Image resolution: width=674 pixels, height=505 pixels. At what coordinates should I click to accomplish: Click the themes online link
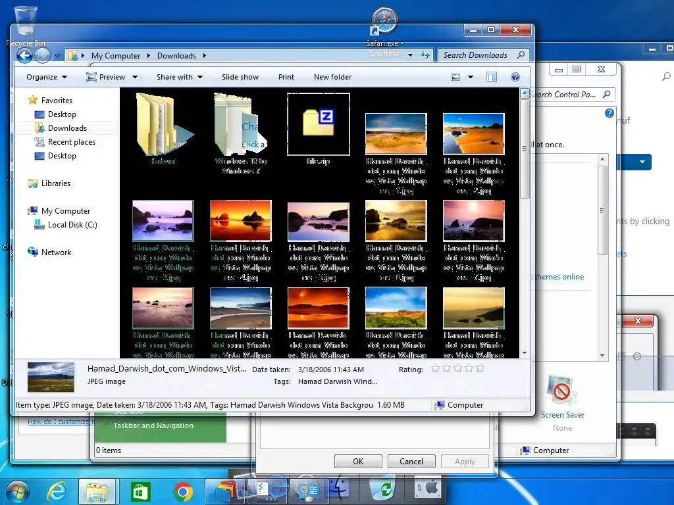coord(559,277)
